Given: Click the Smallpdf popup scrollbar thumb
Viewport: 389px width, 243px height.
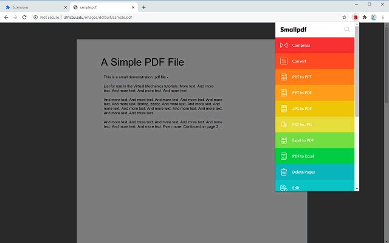Looking at the screenshot, I should click(x=357, y=72).
